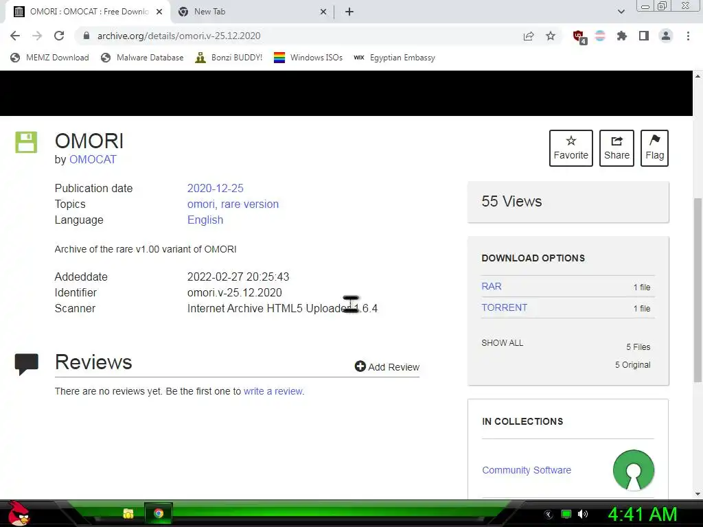Open the Egyptian Embassy bookmark
703x527 pixels.
click(x=394, y=58)
